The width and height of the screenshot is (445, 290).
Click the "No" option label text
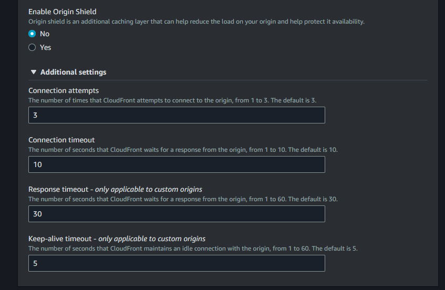pyautogui.click(x=45, y=34)
